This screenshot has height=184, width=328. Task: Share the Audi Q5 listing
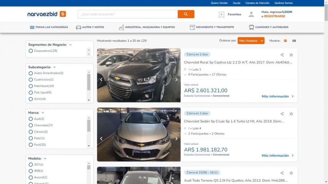(x=282, y=173)
